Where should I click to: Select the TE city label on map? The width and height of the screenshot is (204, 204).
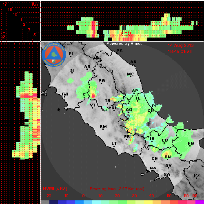tap(138, 98)
